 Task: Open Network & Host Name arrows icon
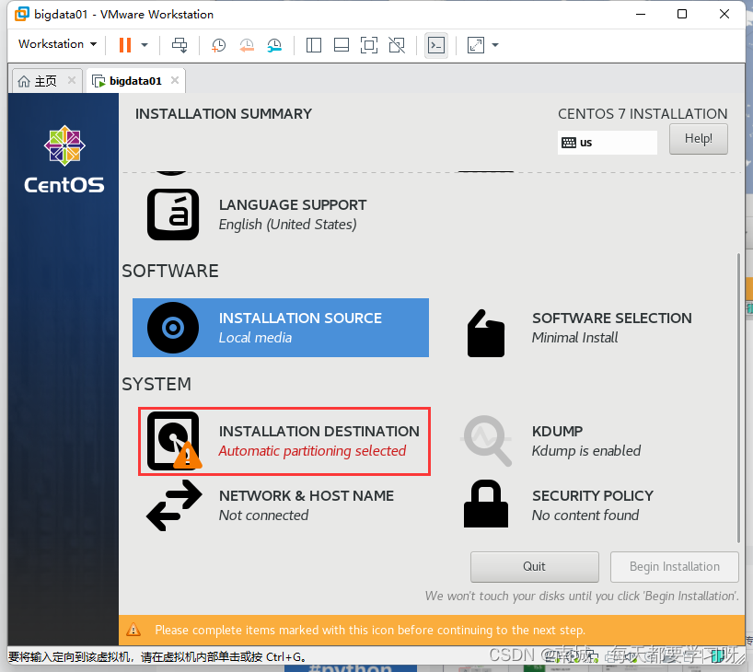pyautogui.click(x=174, y=505)
